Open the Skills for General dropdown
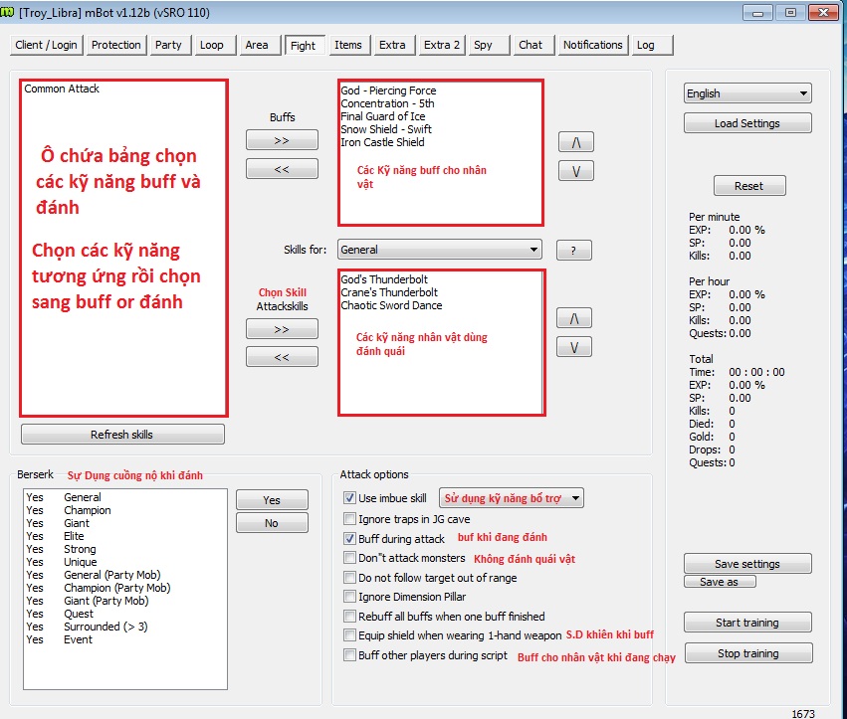 pyautogui.click(x=440, y=250)
